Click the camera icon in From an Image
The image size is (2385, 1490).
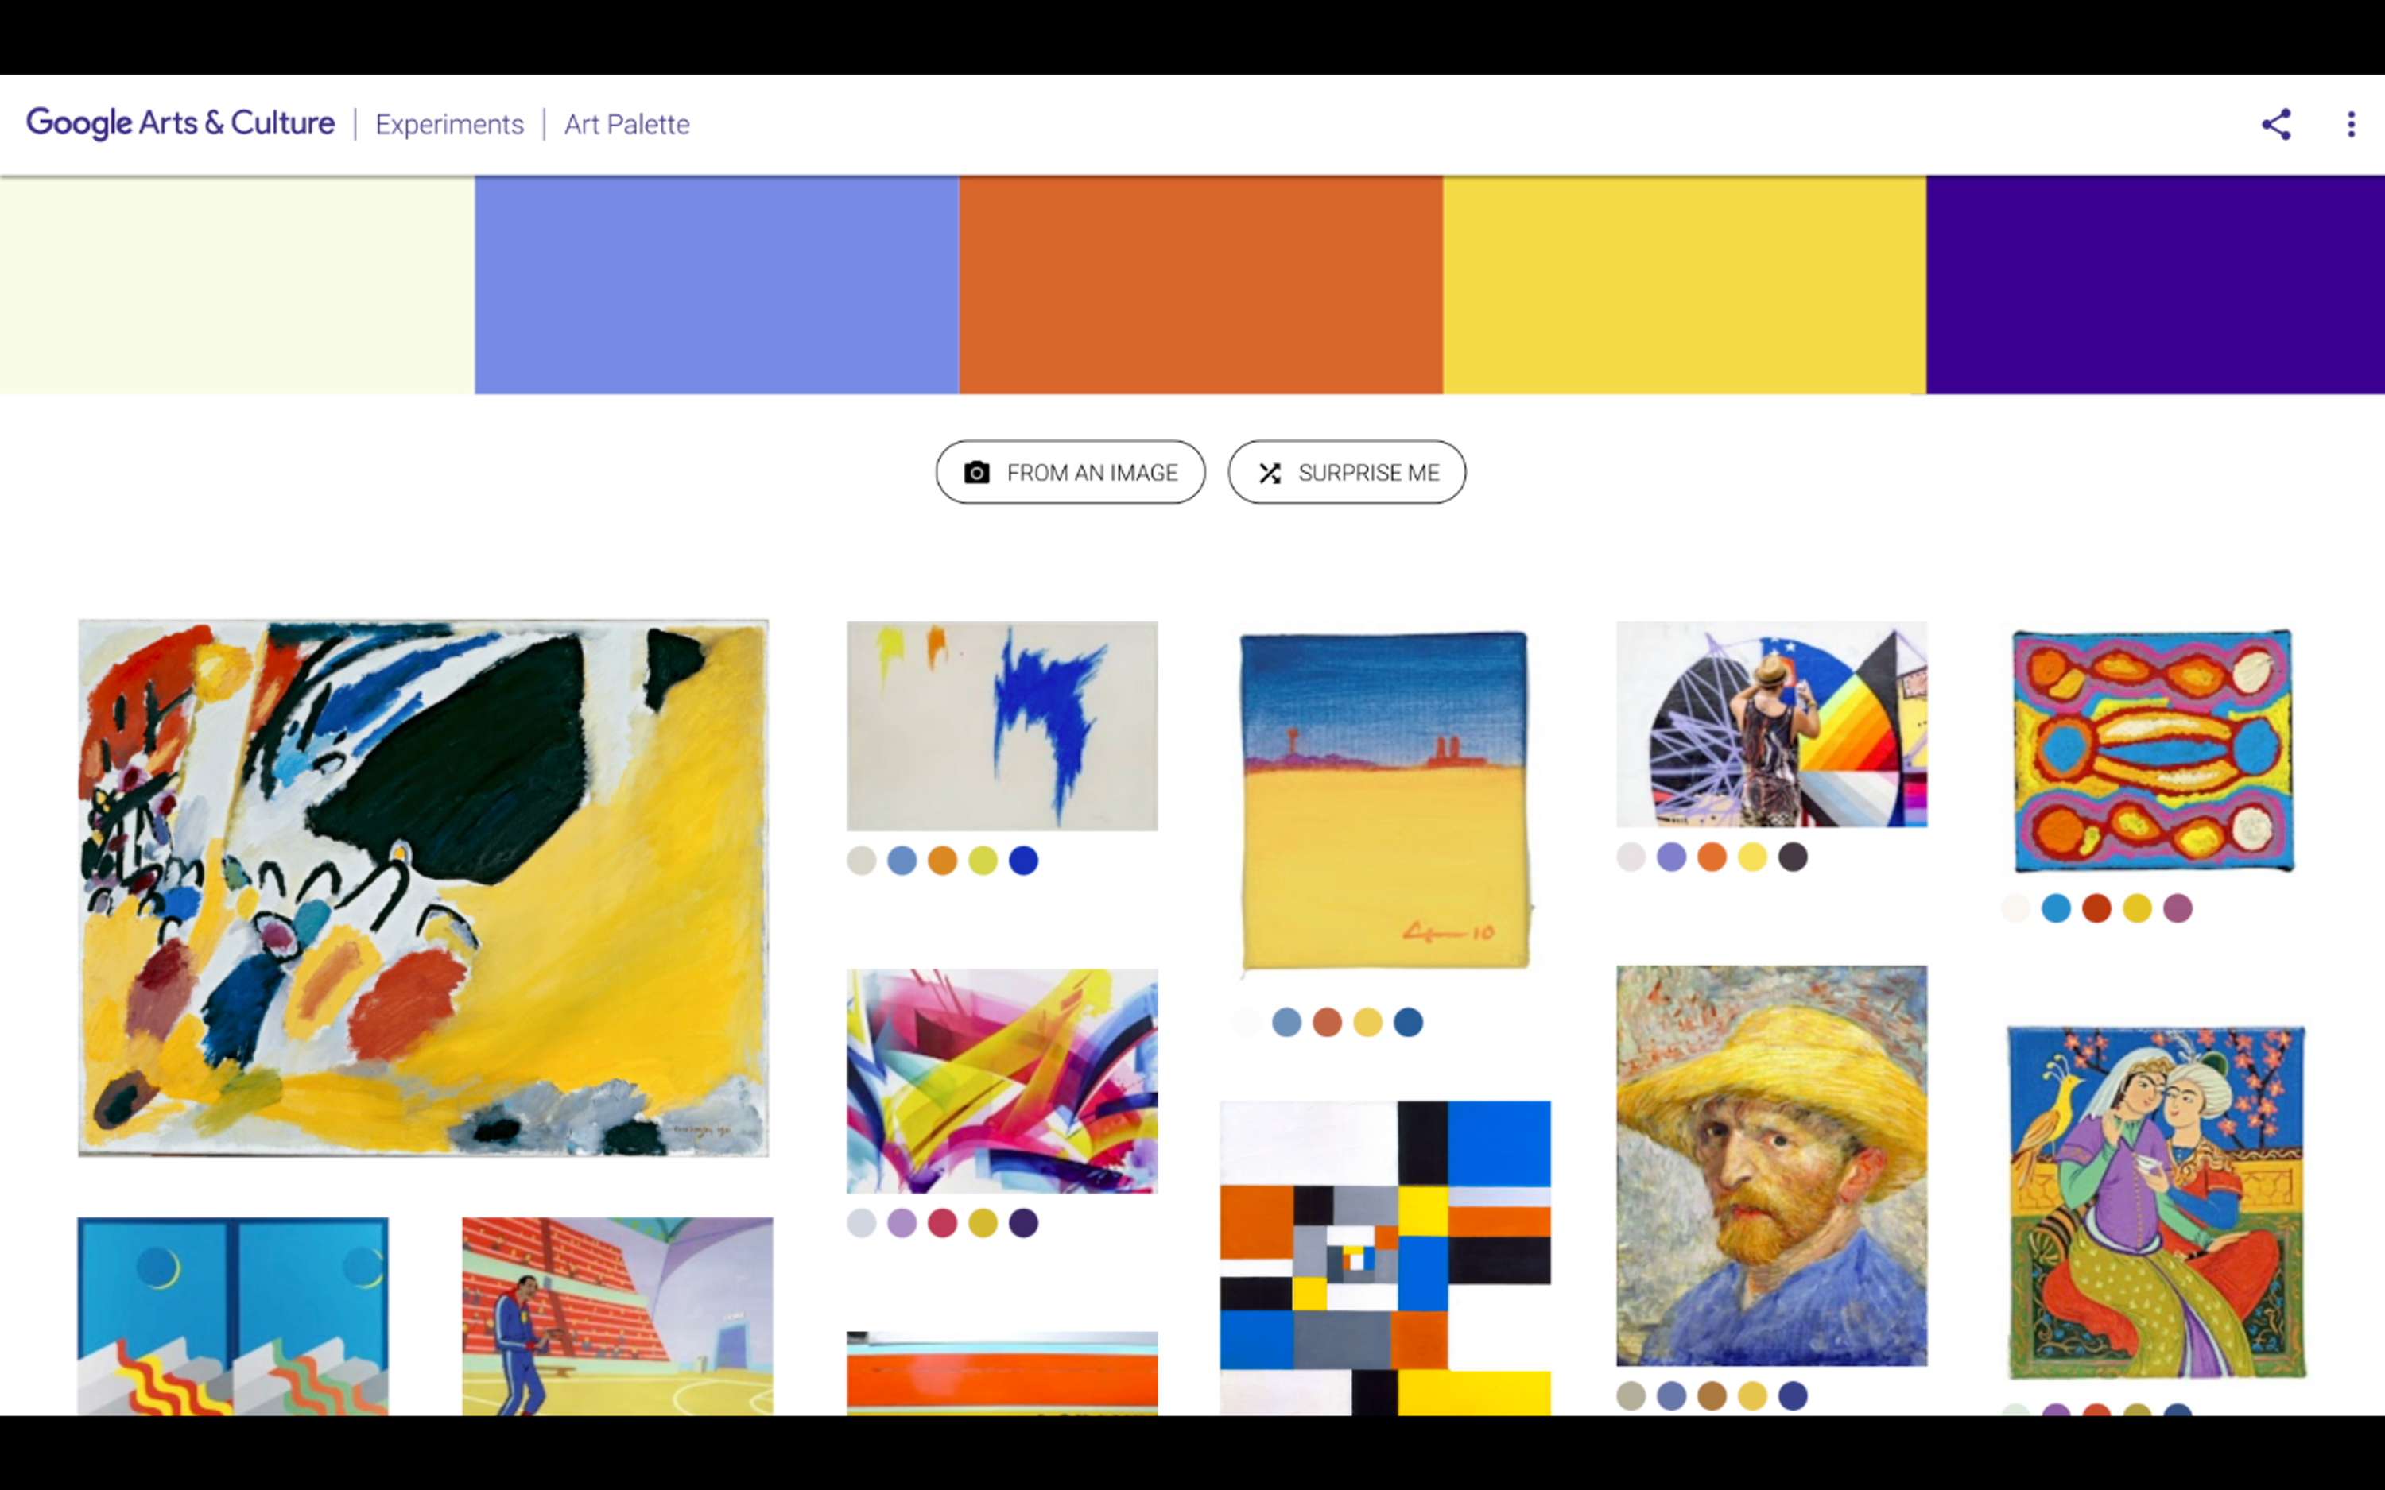[x=977, y=472]
